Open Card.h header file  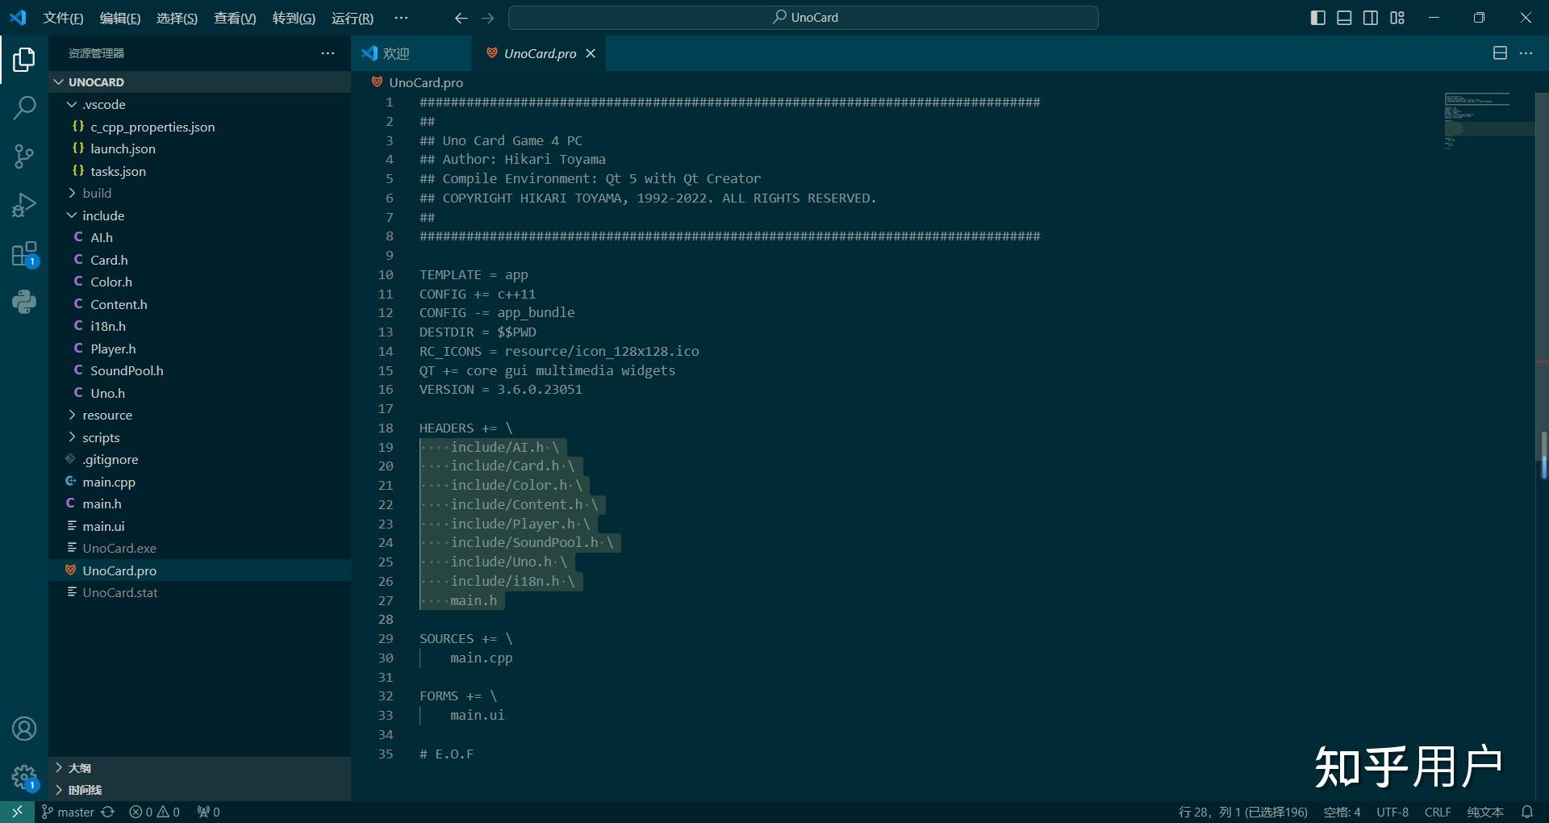tap(200, 260)
